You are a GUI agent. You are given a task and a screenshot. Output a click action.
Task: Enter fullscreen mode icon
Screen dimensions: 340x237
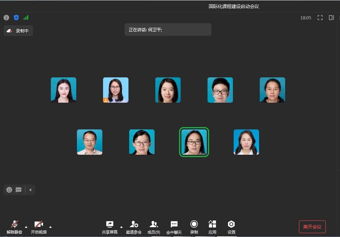point(320,17)
